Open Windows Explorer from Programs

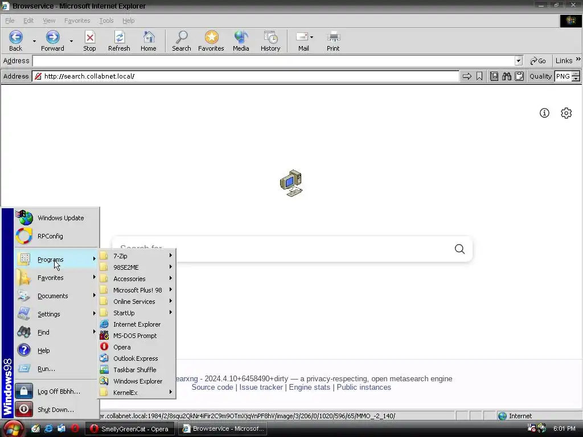(x=137, y=381)
